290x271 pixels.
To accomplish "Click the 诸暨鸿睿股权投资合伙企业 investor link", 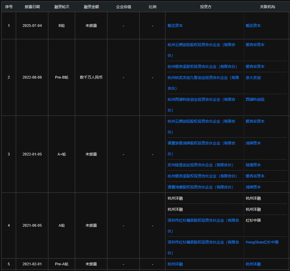I will point(200,187).
